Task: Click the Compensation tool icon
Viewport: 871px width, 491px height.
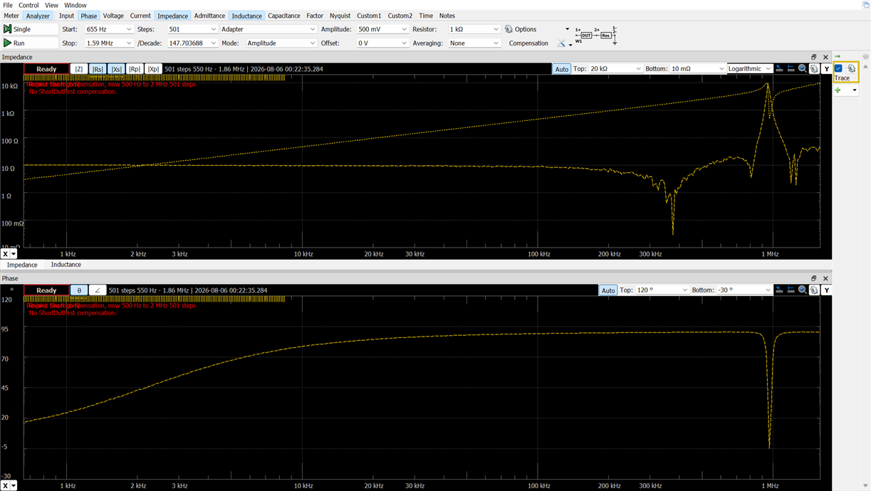Action: 561,43
